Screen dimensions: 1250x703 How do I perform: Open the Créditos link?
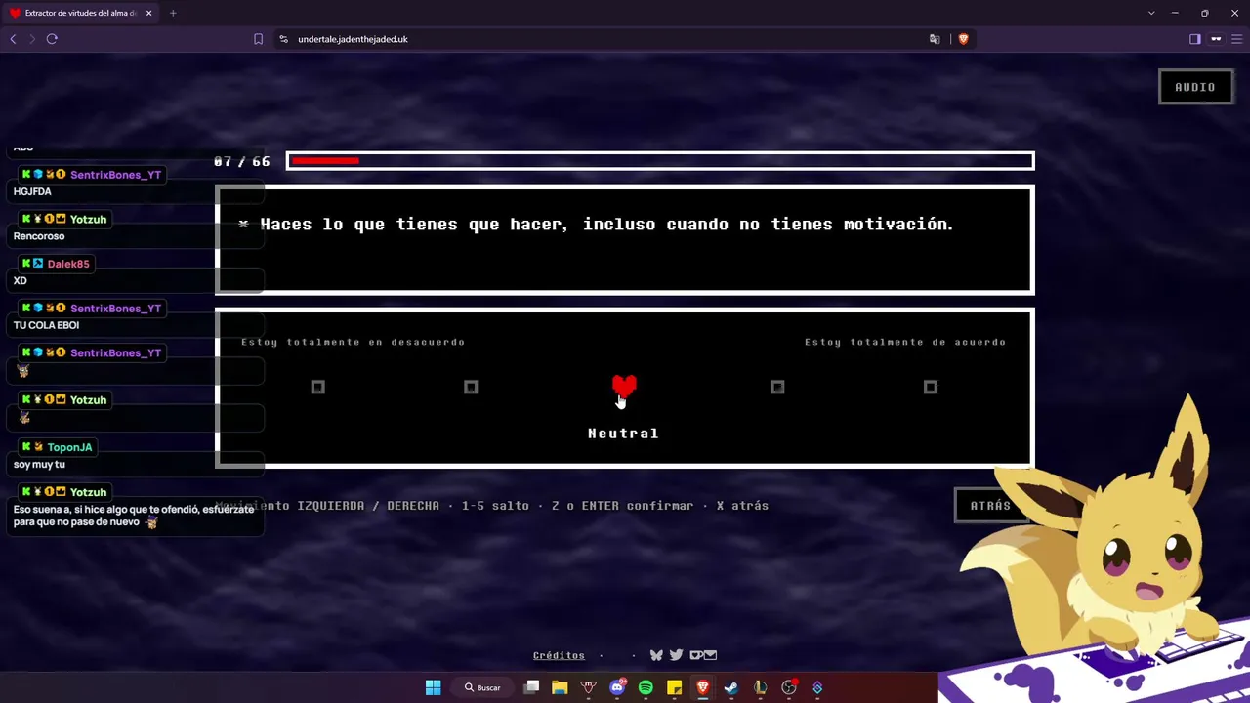pos(559,655)
